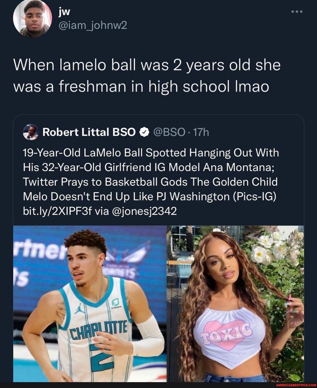
Task: Open the jw display name
Action: (x=65, y=11)
